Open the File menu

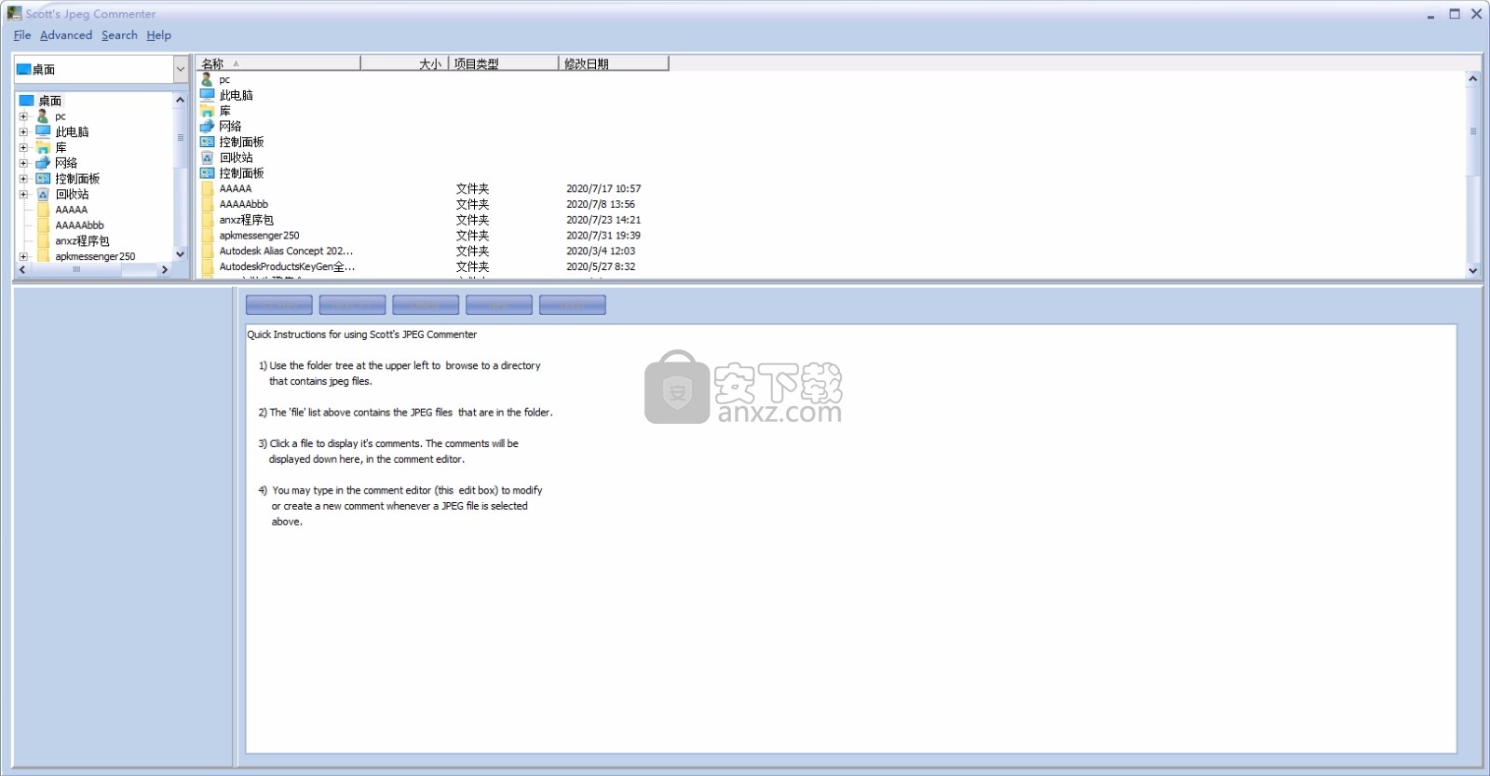point(22,35)
